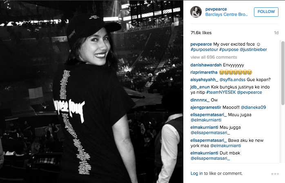This screenshot has height=183, width=285.
Task: Open pevpearce username in the post header
Action: (x=216, y=9)
